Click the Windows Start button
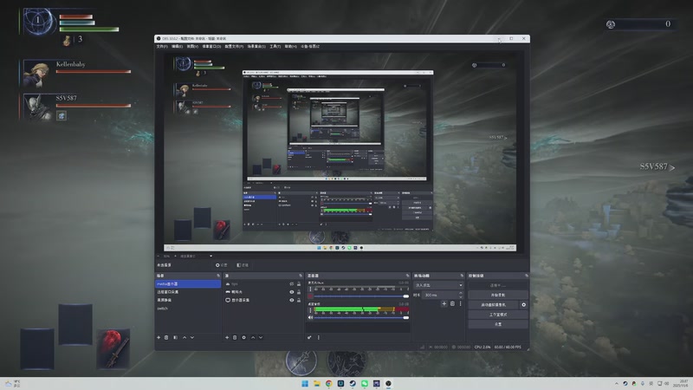Viewport: 693px width, 390px height. pyautogui.click(x=305, y=383)
